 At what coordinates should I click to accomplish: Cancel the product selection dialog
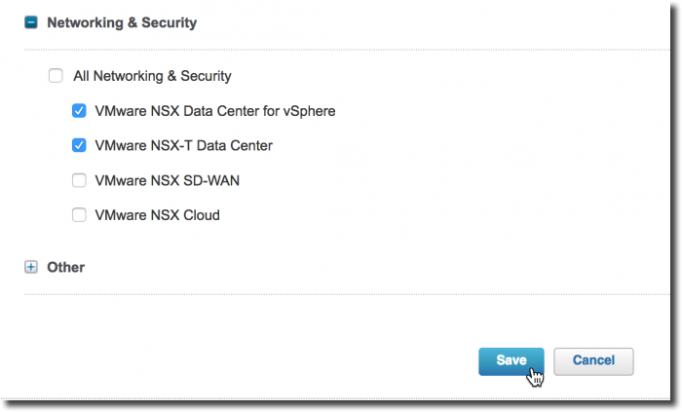point(593,361)
